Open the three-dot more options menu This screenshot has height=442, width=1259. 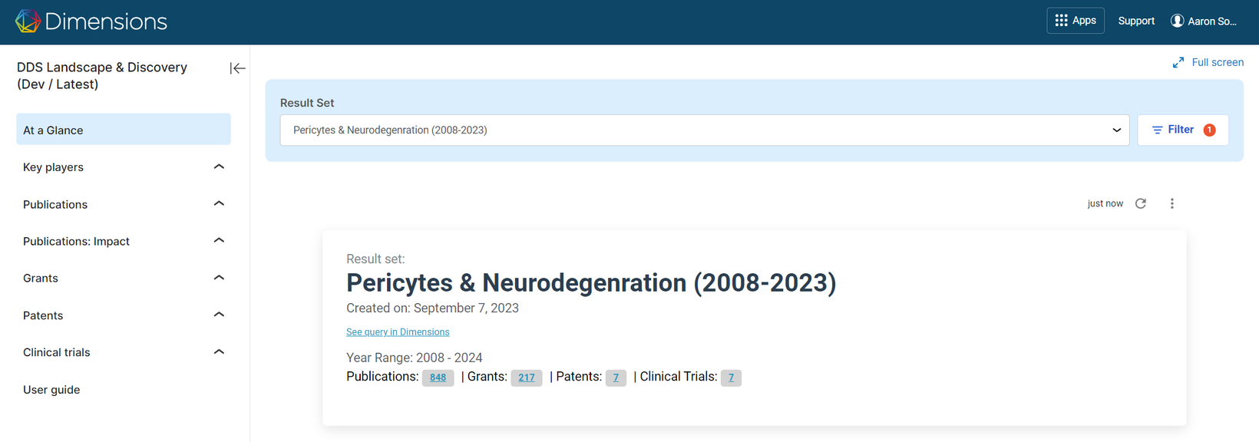[x=1171, y=203]
